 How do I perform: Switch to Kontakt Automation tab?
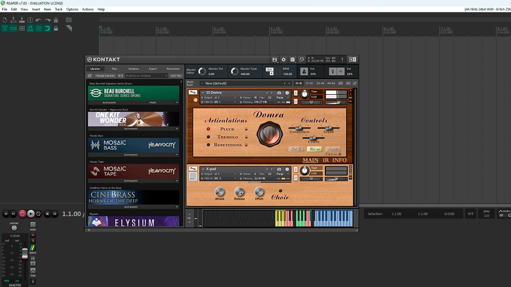[x=173, y=69]
